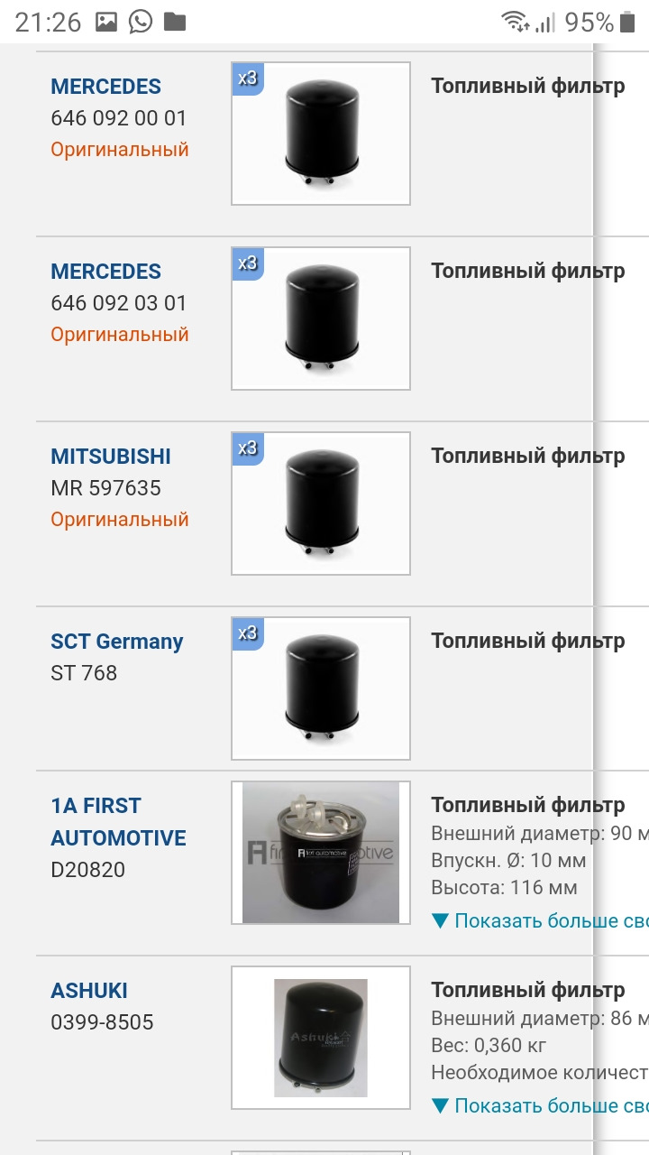This screenshot has height=1155, width=649.
Task: Open the ASHUKI brand link
Action: [88, 991]
